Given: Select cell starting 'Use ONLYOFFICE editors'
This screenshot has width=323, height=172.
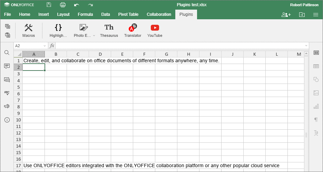Looking at the screenshot, I should [33, 165].
